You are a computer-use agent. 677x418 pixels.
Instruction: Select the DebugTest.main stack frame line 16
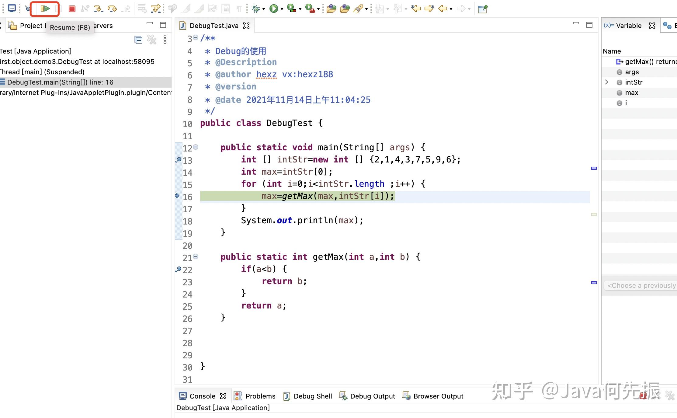tap(60, 82)
